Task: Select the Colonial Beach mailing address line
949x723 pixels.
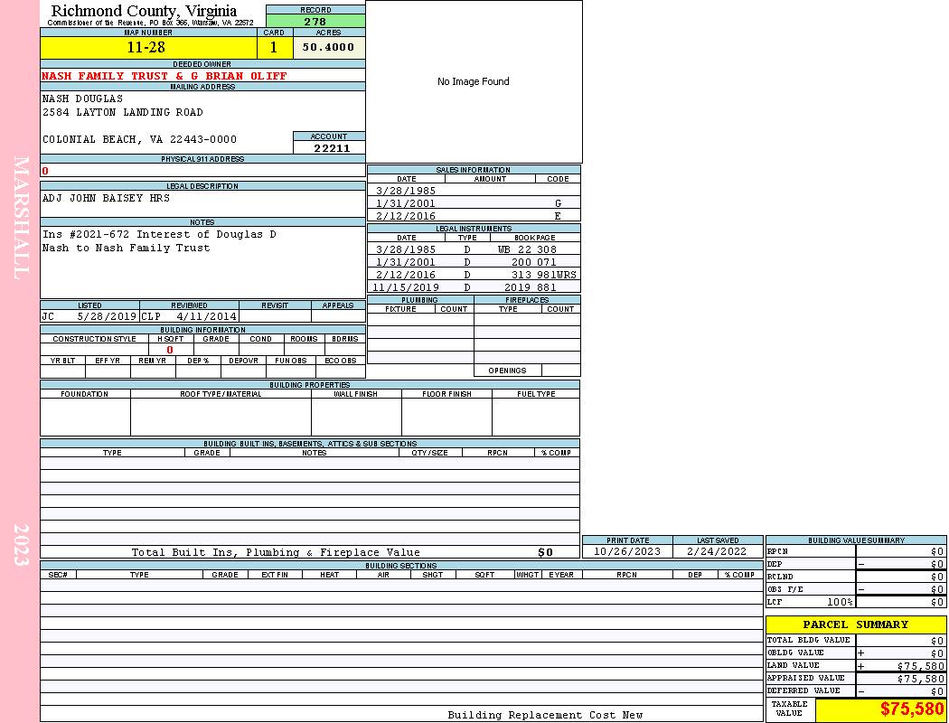Action: (x=139, y=139)
